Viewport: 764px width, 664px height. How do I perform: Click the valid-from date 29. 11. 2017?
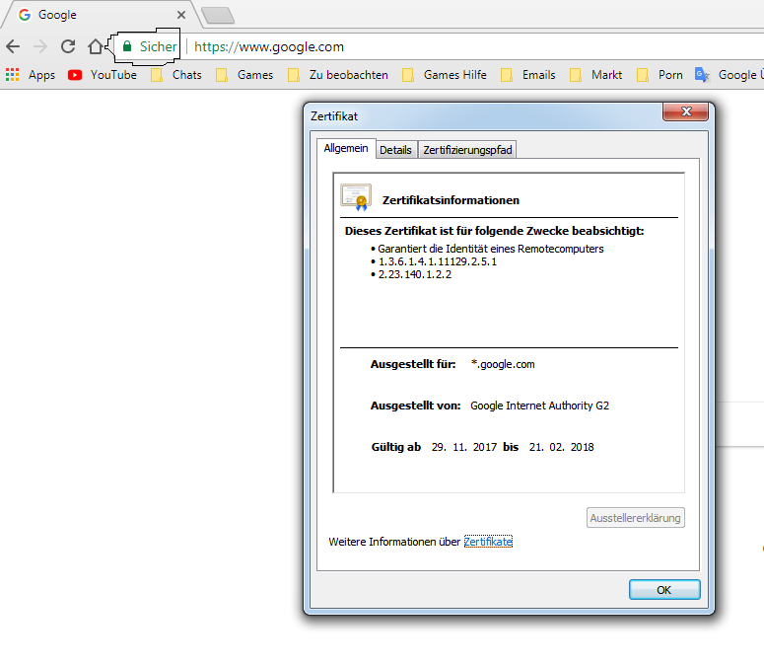coord(464,447)
